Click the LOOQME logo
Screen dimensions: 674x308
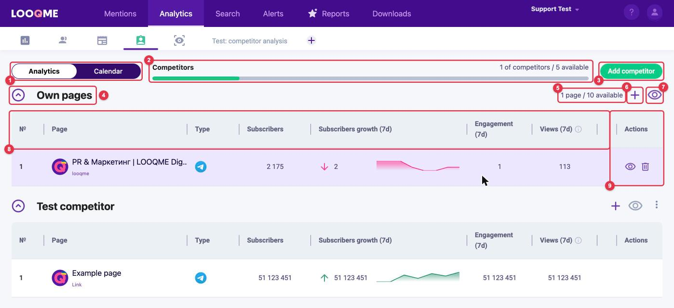click(x=35, y=13)
